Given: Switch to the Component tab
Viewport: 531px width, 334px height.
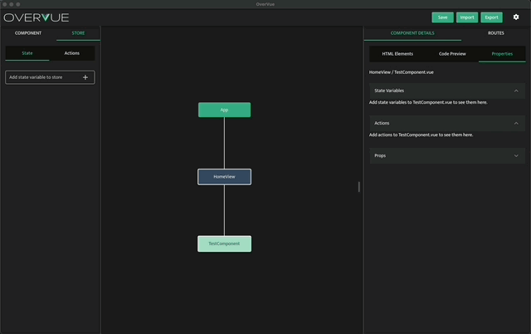Looking at the screenshot, I should pyautogui.click(x=28, y=33).
